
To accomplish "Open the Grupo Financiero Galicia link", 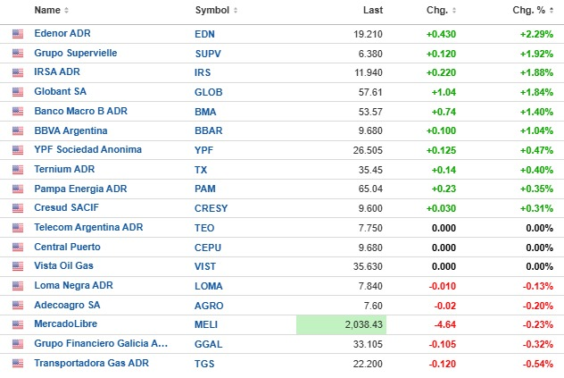I will point(101,343).
